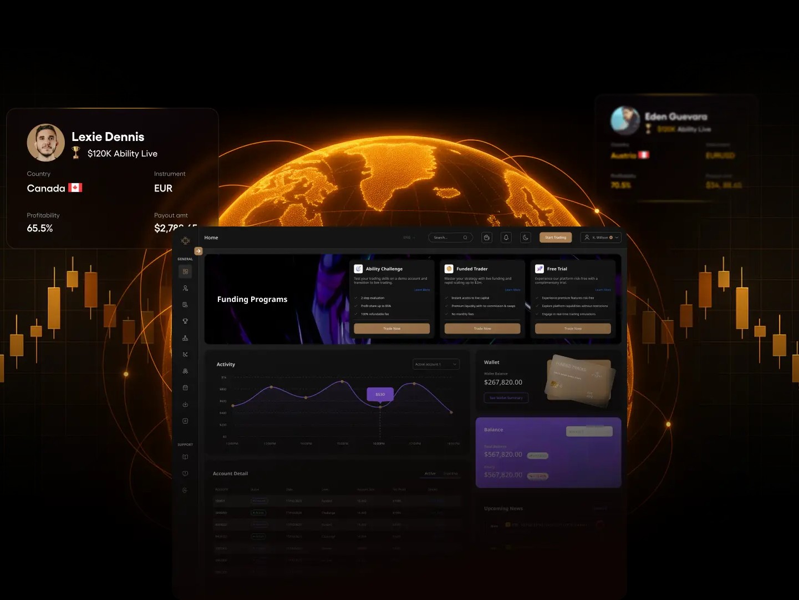Toggle dark mode with the moon icon
Image resolution: width=799 pixels, height=600 pixels.
[x=525, y=237]
